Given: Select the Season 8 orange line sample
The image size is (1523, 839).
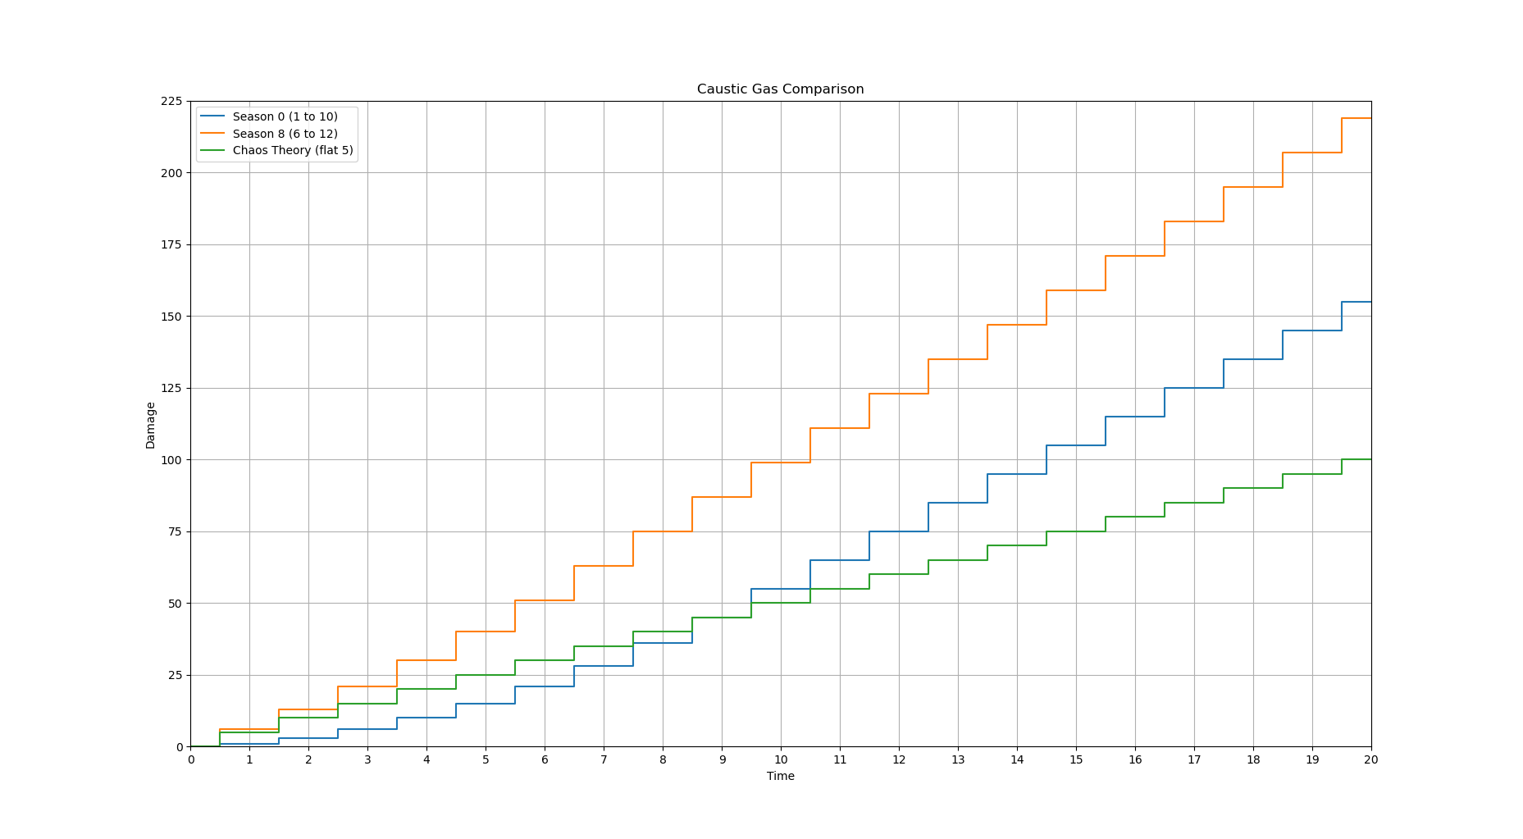Looking at the screenshot, I should (212, 134).
